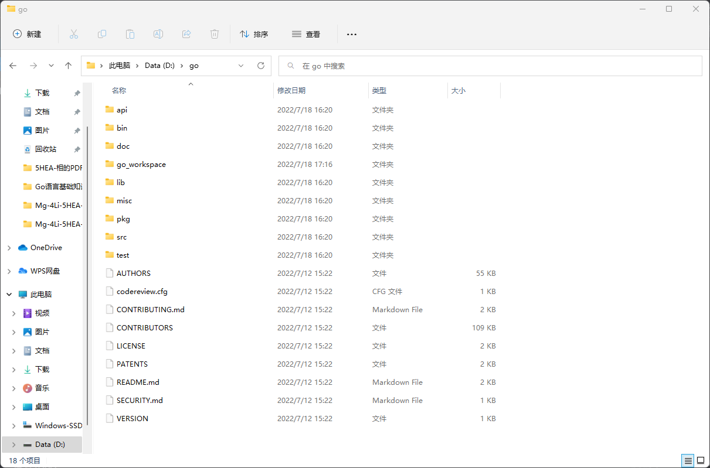
Task: Sort by the 修改日期 column header
Action: pyautogui.click(x=291, y=91)
